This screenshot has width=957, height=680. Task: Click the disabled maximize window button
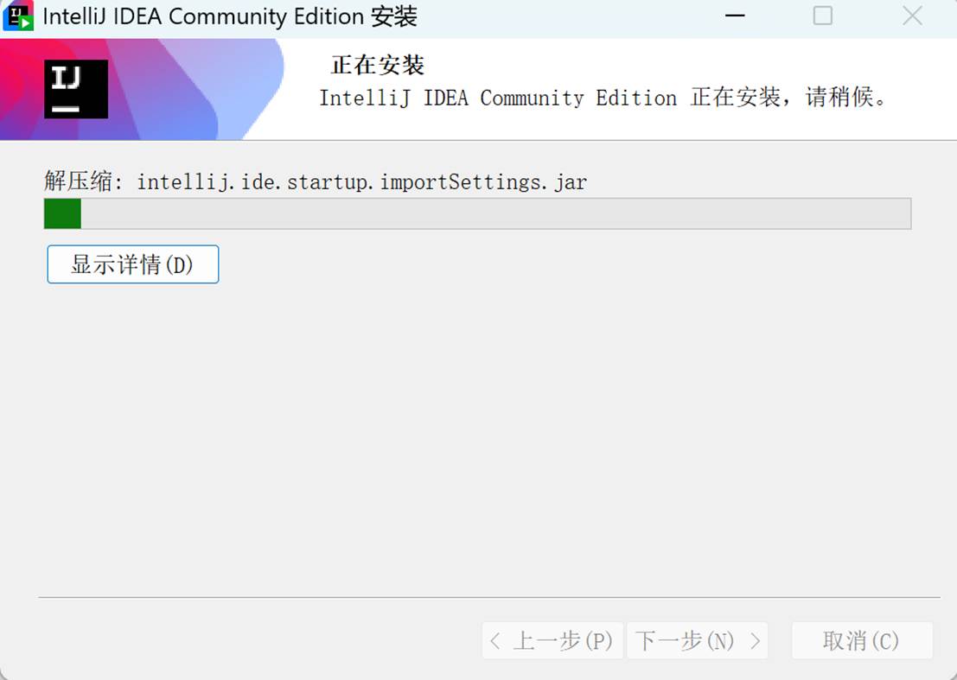[823, 16]
